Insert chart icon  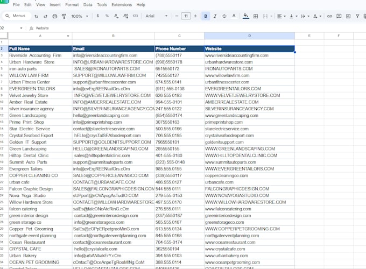(348, 16)
